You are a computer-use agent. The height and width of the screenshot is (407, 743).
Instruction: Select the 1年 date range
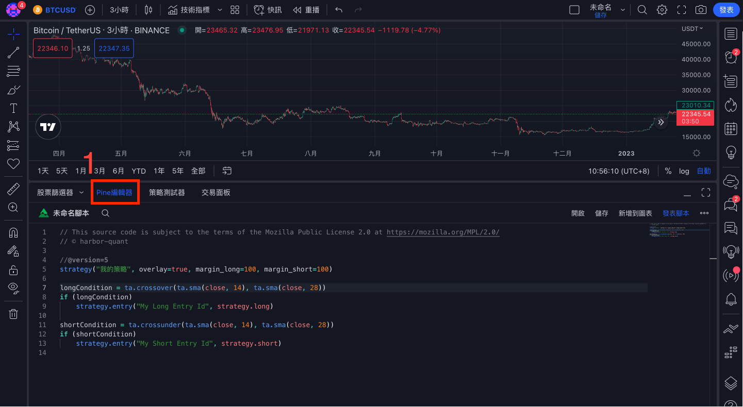tap(159, 171)
